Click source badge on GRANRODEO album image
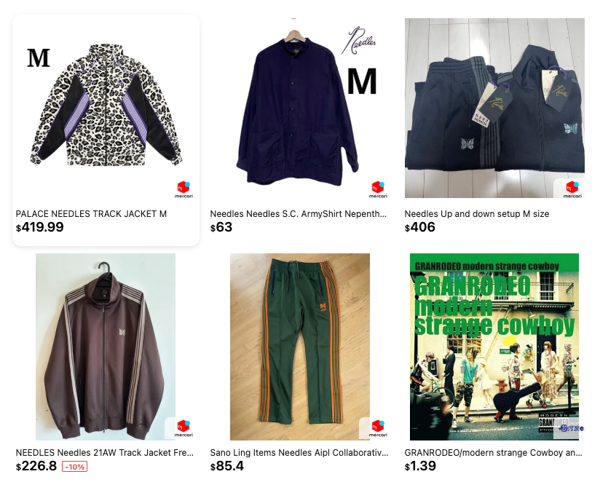 572,428
